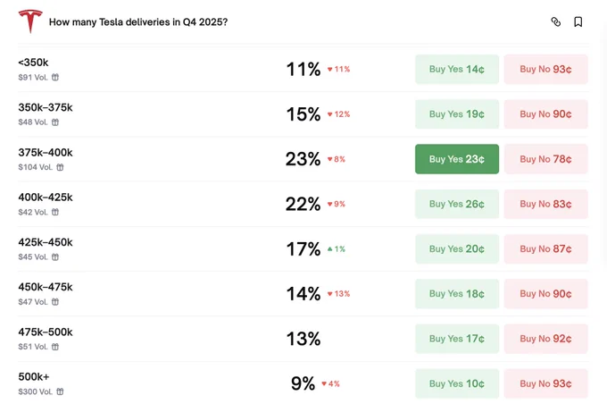Click gift icon under <350k row
The height and width of the screenshot is (412, 607).
(55, 78)
